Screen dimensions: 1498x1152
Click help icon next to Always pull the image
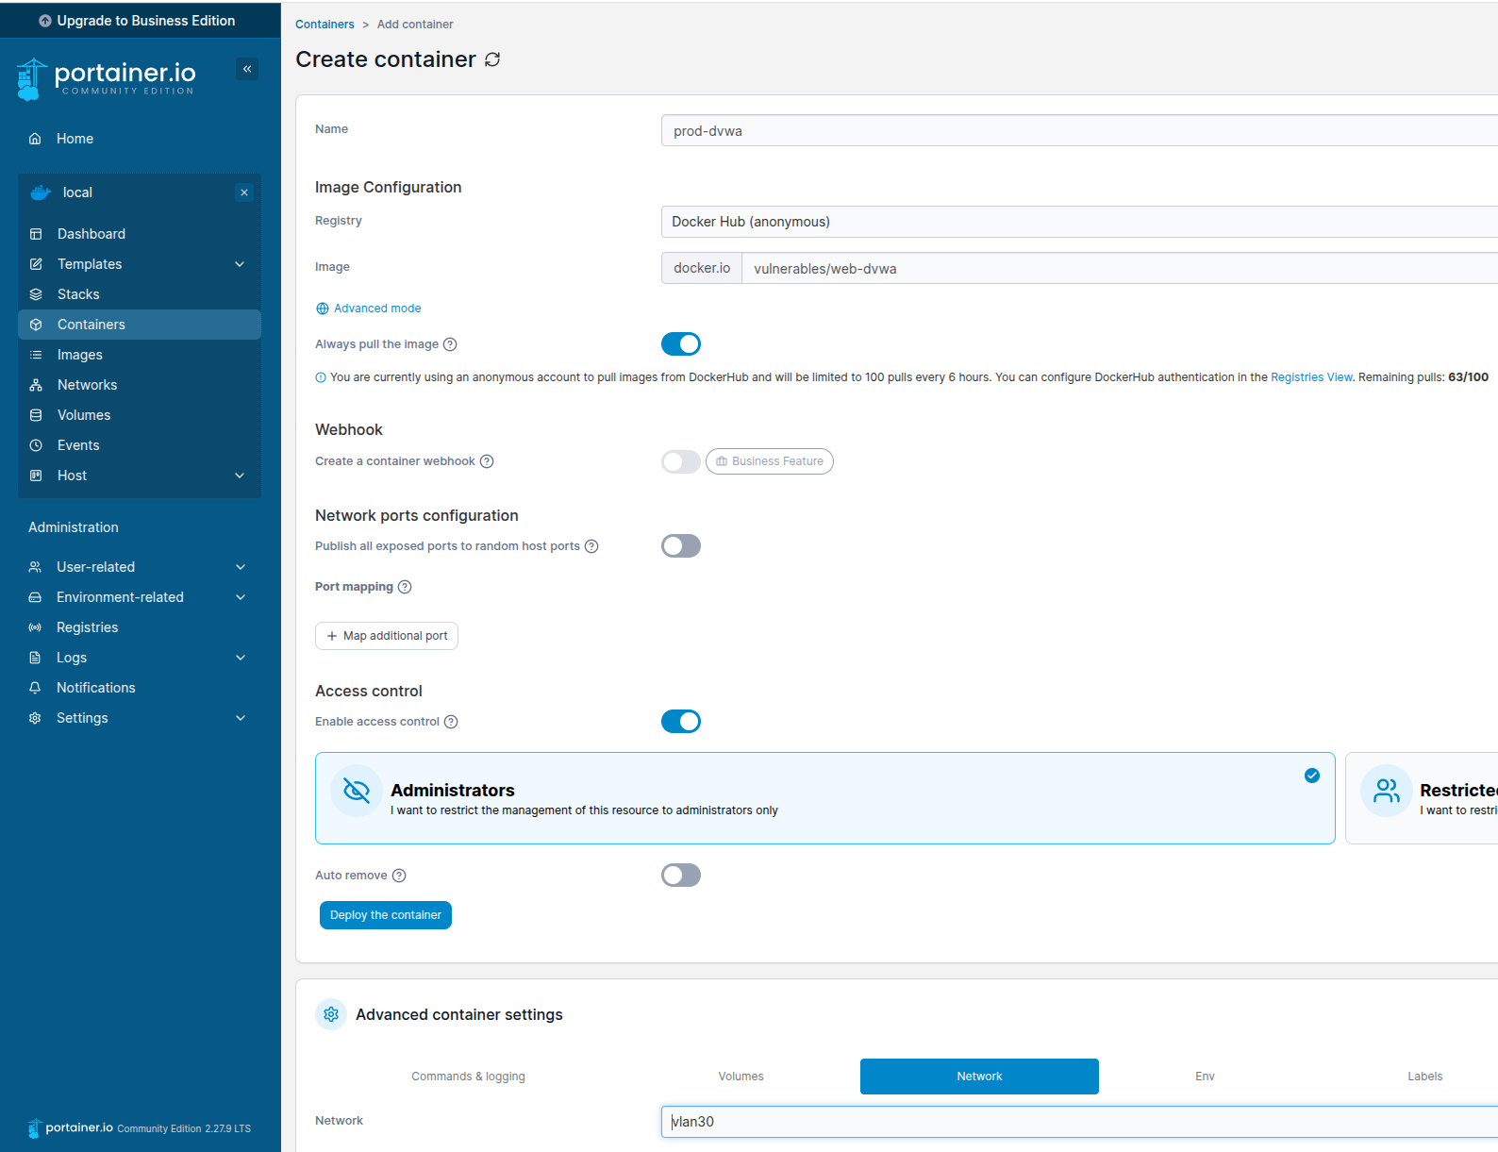point(450,344)
